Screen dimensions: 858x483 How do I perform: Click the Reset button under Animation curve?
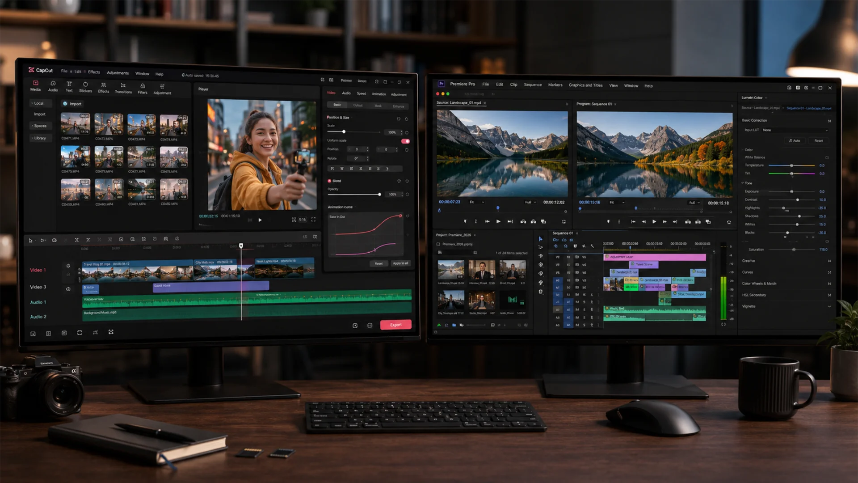click(379, 263)
